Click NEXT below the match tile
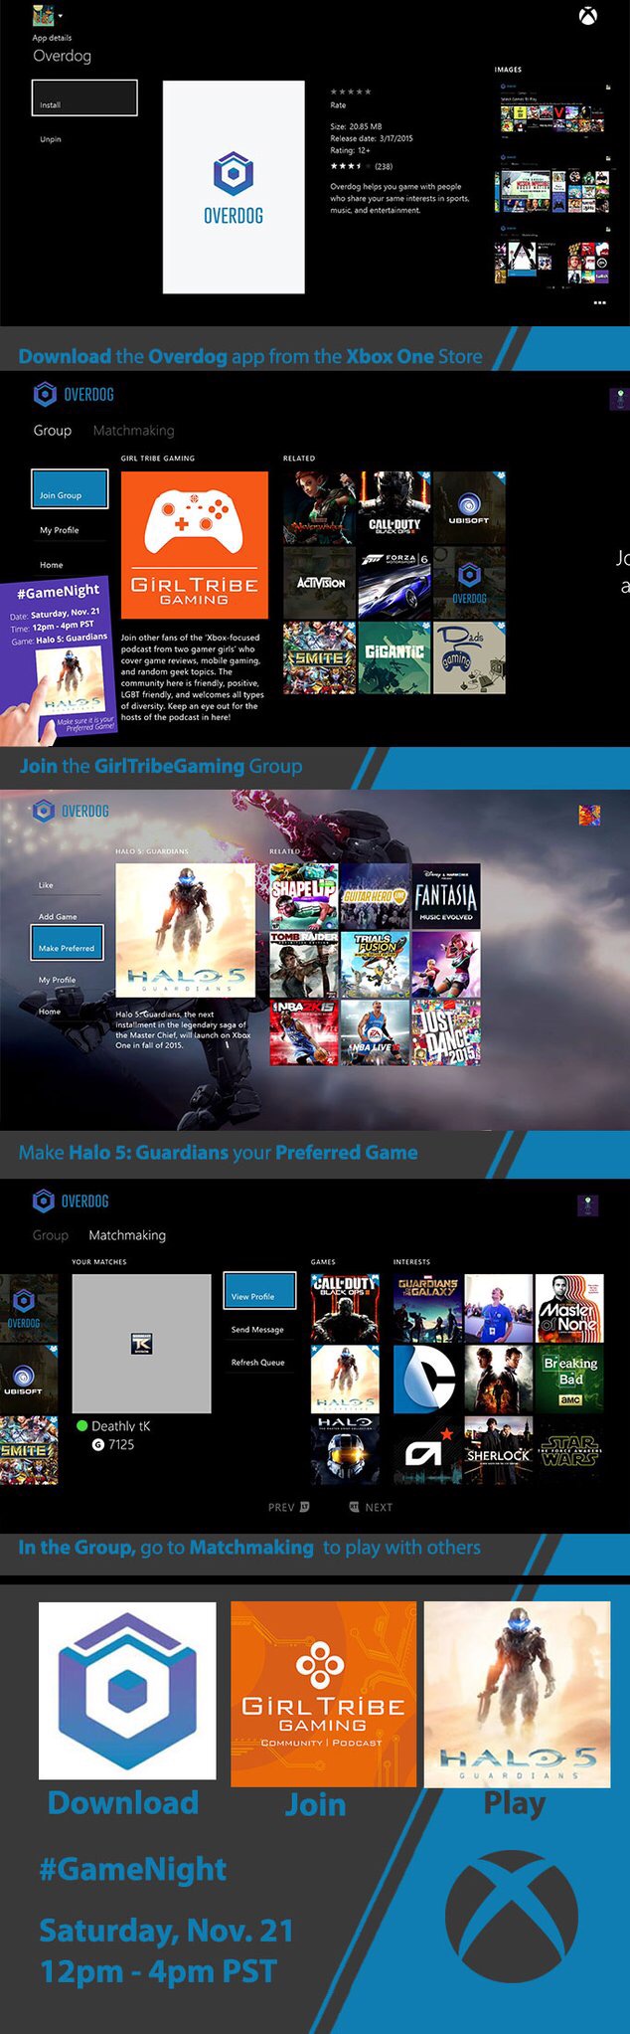 click(x=371, y=1507)
